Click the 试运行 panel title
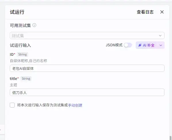Viewport: 172px width, 140px height. pos(17,12)
